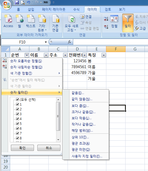Image resolution: width=148 pixels, height=171 pixels.
Task: Confirm filter with 확인 button
Action: click(22, 148)
